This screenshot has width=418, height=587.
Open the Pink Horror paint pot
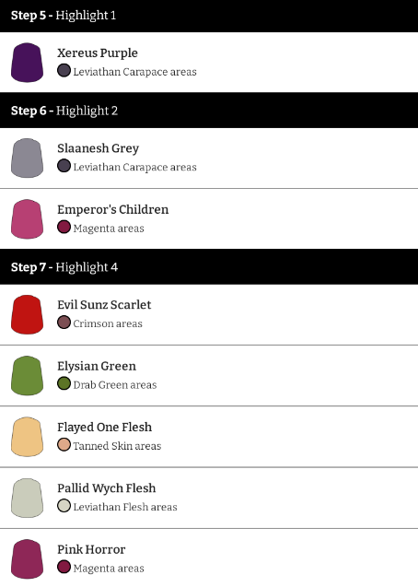click(x=27, y=559)
